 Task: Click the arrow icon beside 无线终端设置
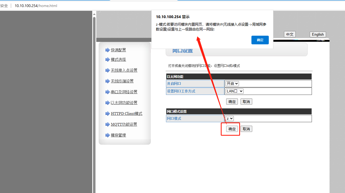(x=107, y=81)
